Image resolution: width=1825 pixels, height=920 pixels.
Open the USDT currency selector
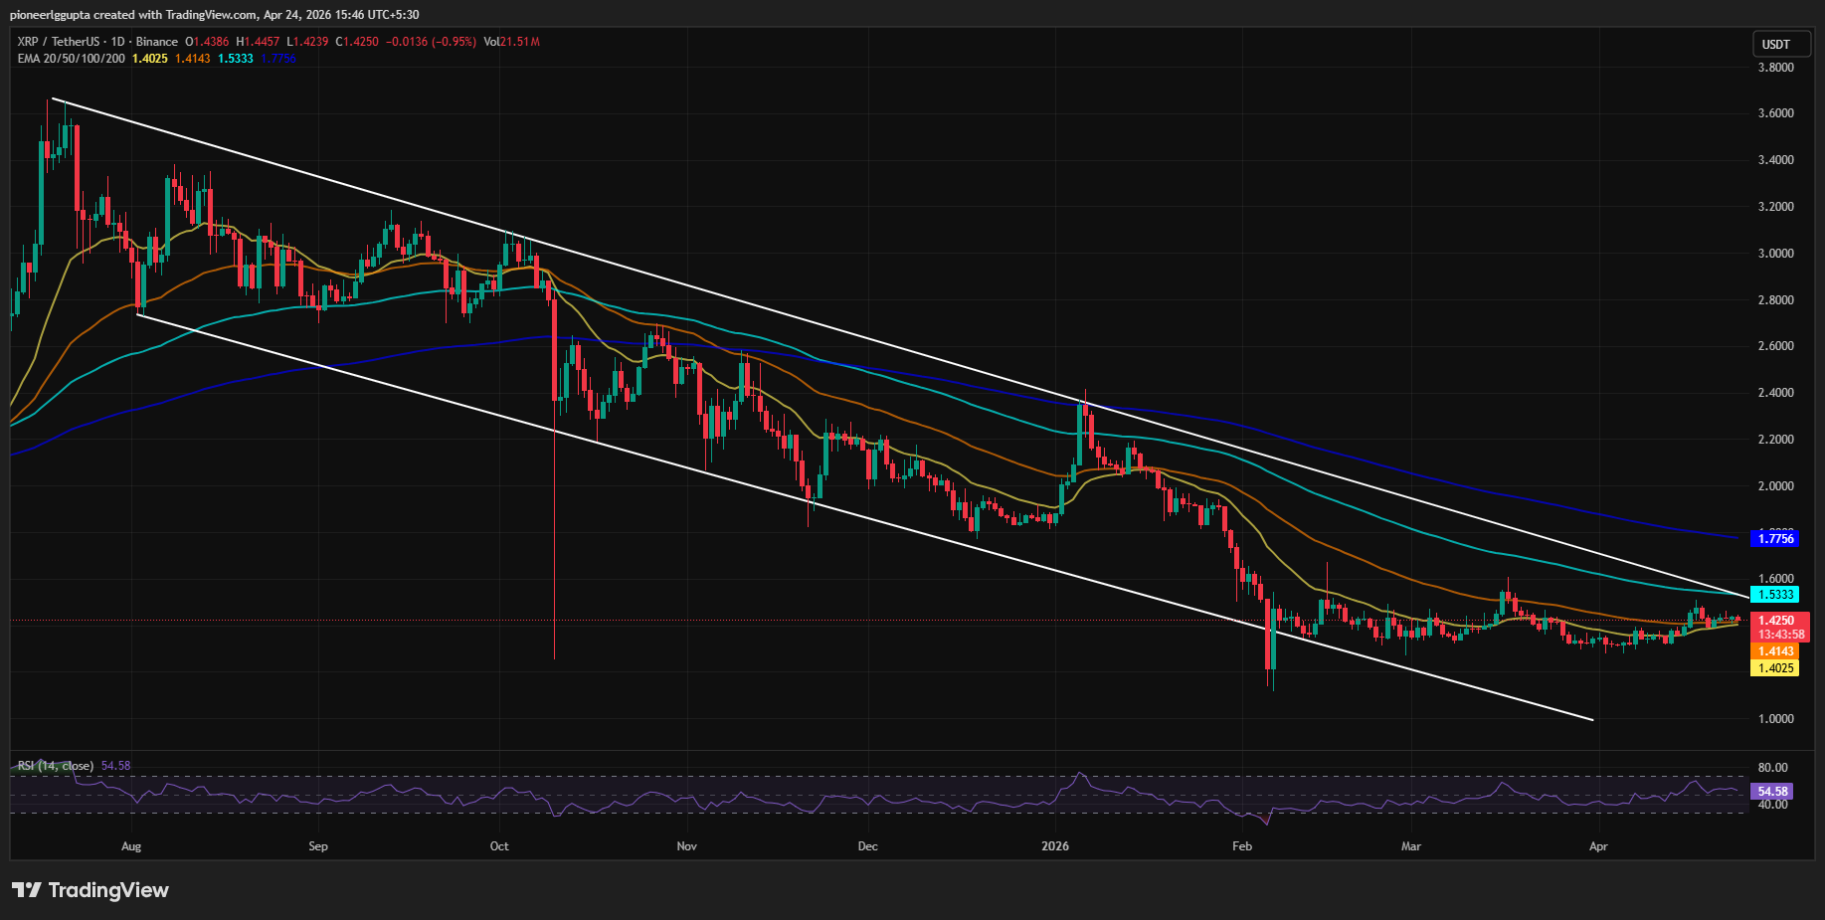click(1780, 44)
